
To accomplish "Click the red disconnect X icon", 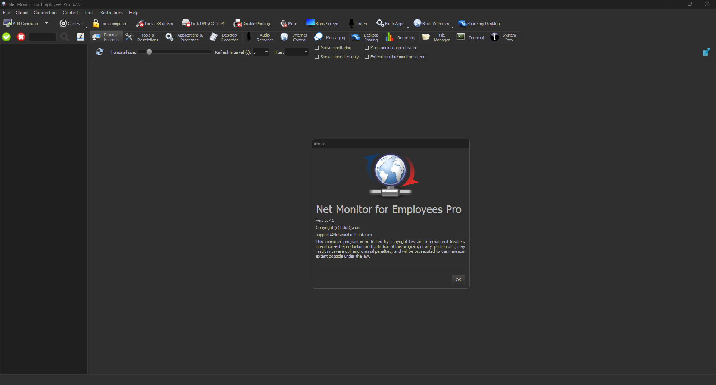I will coord(21,37).
